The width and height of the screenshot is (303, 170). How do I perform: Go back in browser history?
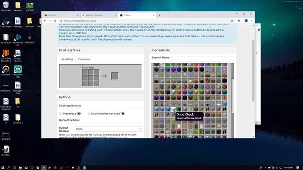click(x=45, y=21)
